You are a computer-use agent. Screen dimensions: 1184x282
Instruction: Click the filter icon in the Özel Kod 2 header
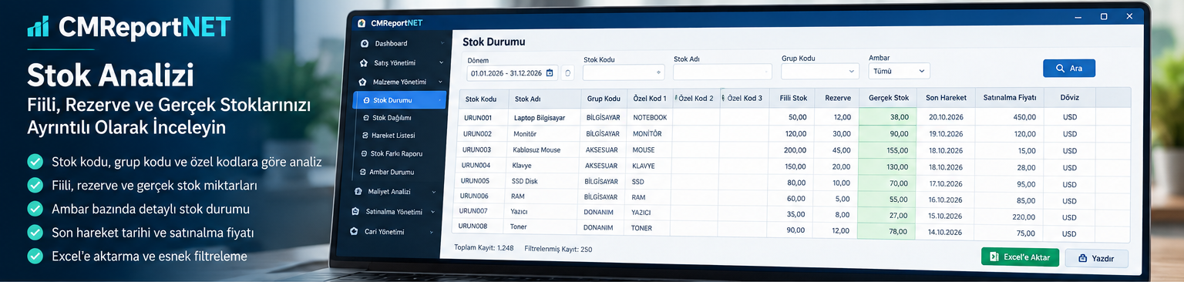click(677, 98)
